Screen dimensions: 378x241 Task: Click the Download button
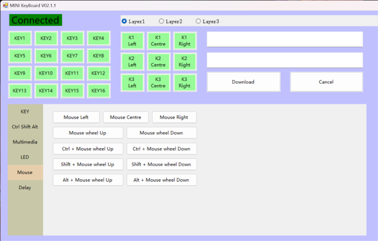243,82
